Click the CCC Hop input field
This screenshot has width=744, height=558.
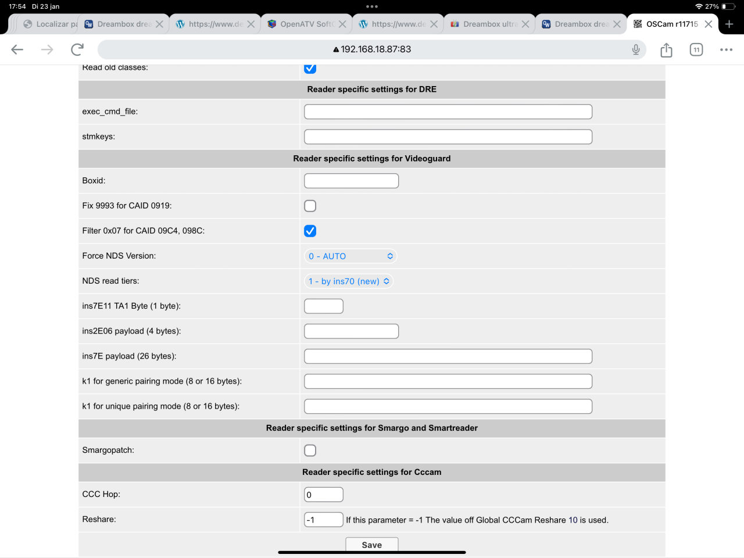click(324, 495)
